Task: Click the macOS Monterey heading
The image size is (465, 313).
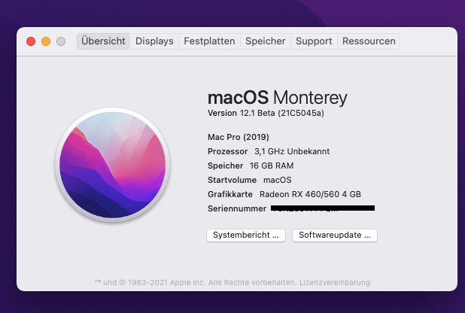Action: pos(278,98)
